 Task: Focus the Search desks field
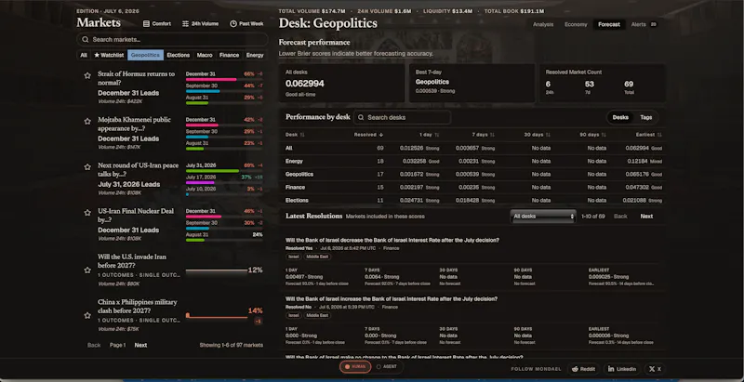(402, 117)
